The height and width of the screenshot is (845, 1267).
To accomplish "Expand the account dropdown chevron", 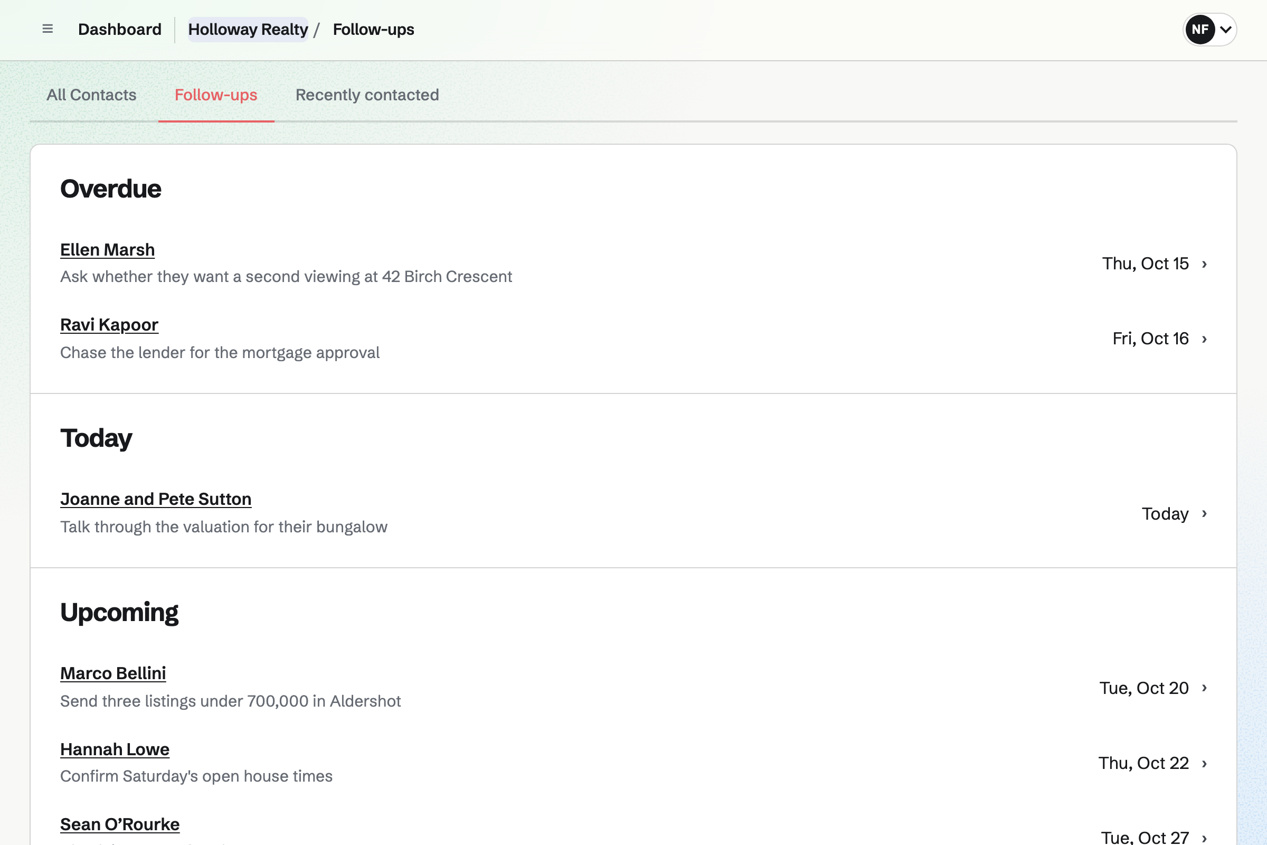I will pyautogui.click(x=1225, y=29).
